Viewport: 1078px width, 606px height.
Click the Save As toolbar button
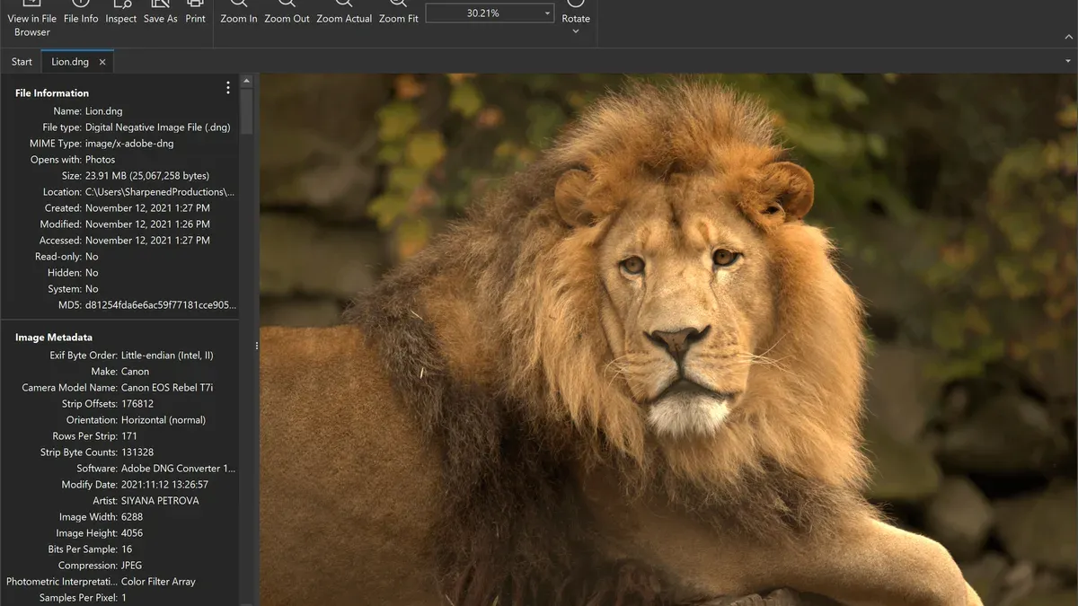click(161, 12)
